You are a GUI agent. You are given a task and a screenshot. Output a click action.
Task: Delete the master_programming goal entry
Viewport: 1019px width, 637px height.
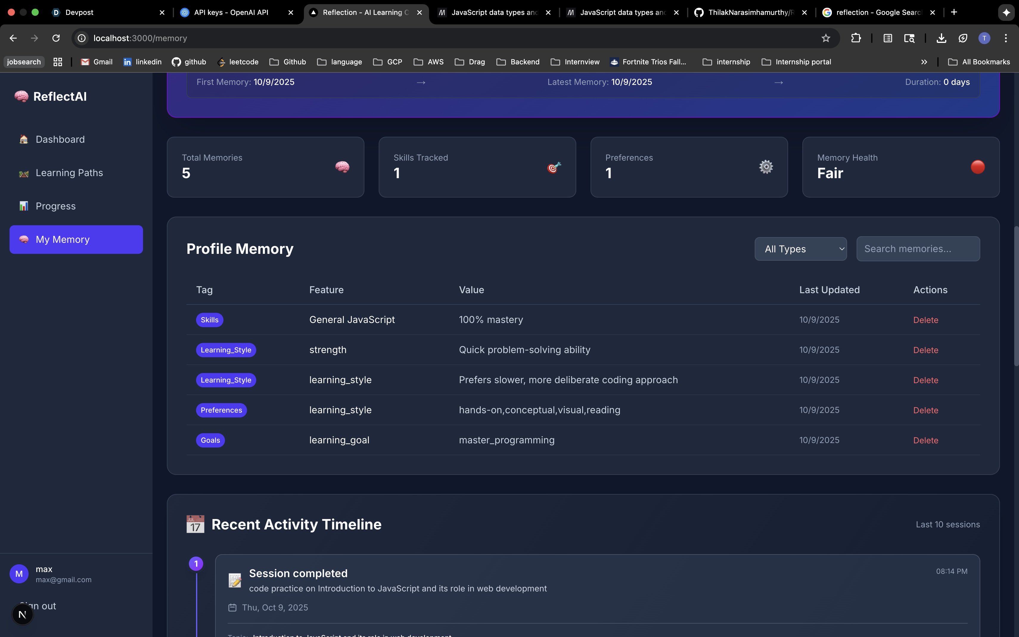click(925, 441)
